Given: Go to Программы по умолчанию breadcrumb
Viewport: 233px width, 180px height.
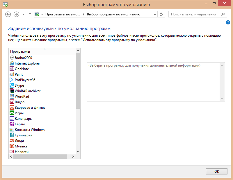Looking at the screenshot, I should pyautogui.click(x=63, y=14).
